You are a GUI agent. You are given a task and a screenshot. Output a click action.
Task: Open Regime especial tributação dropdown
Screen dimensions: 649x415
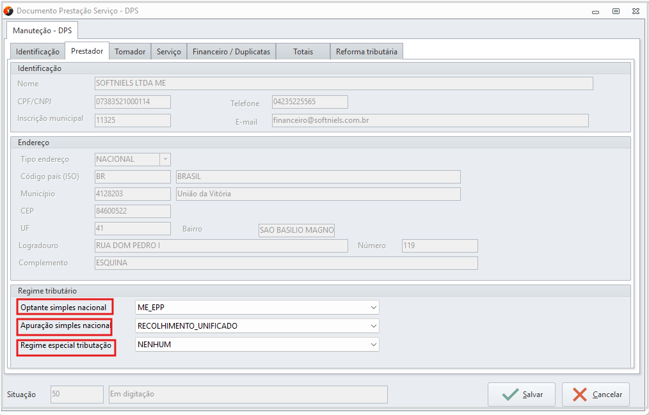point(257,345)
